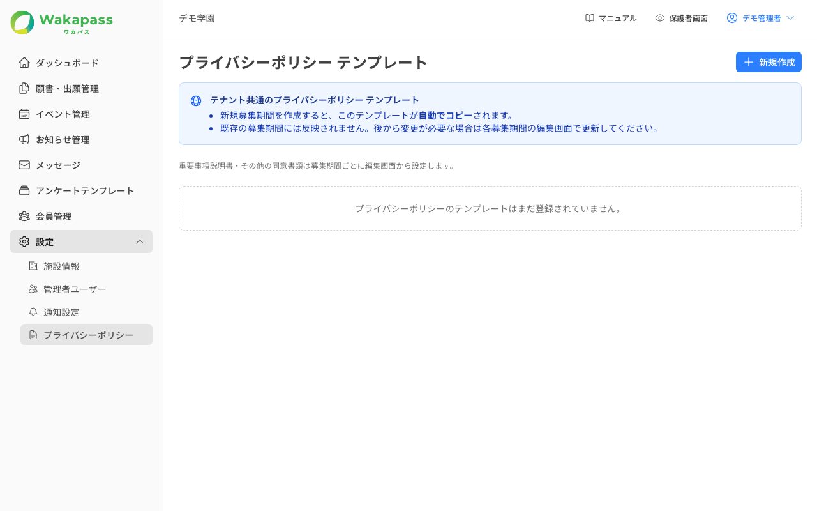Image resolution: width=817 pixels, height=511 pixels.
Task: Click the デモ学園 tenant name
Action: [x=197, y=18]
